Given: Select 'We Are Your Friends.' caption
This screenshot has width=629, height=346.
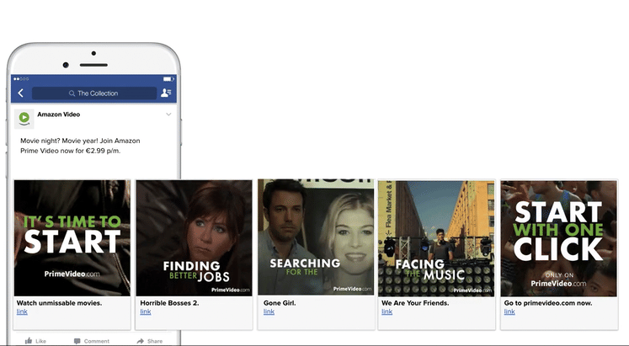Looking at the screenshot, I should pyautogui.click(x=415, y=303).
